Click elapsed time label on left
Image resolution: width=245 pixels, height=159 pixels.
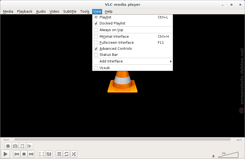(6, 140)
